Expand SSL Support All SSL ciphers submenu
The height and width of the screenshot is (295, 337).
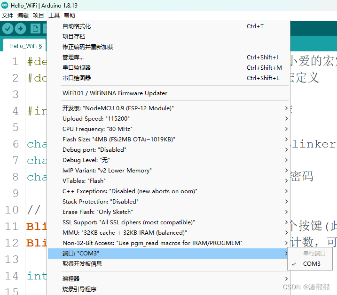point(168,222)
